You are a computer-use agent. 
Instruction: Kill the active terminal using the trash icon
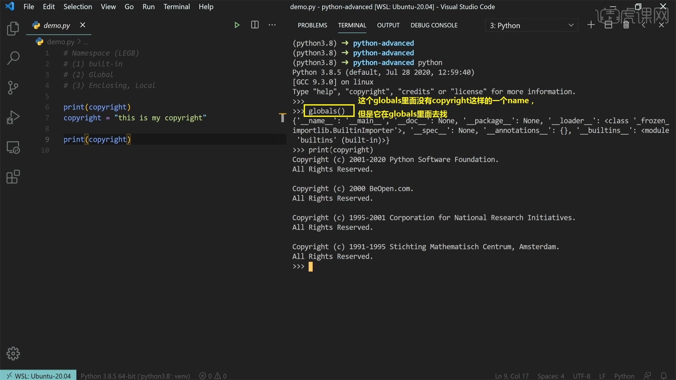pyautogui.click(x=626, y=25)
